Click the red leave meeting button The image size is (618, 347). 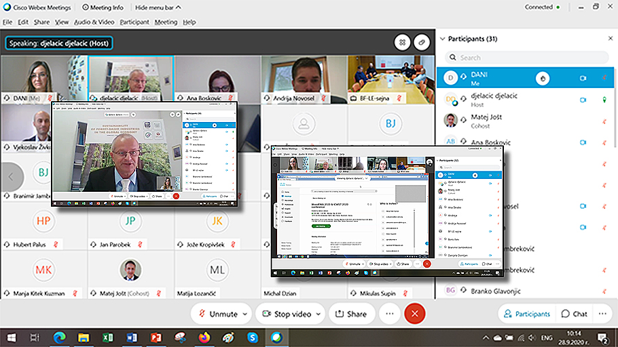coord(415,314)
